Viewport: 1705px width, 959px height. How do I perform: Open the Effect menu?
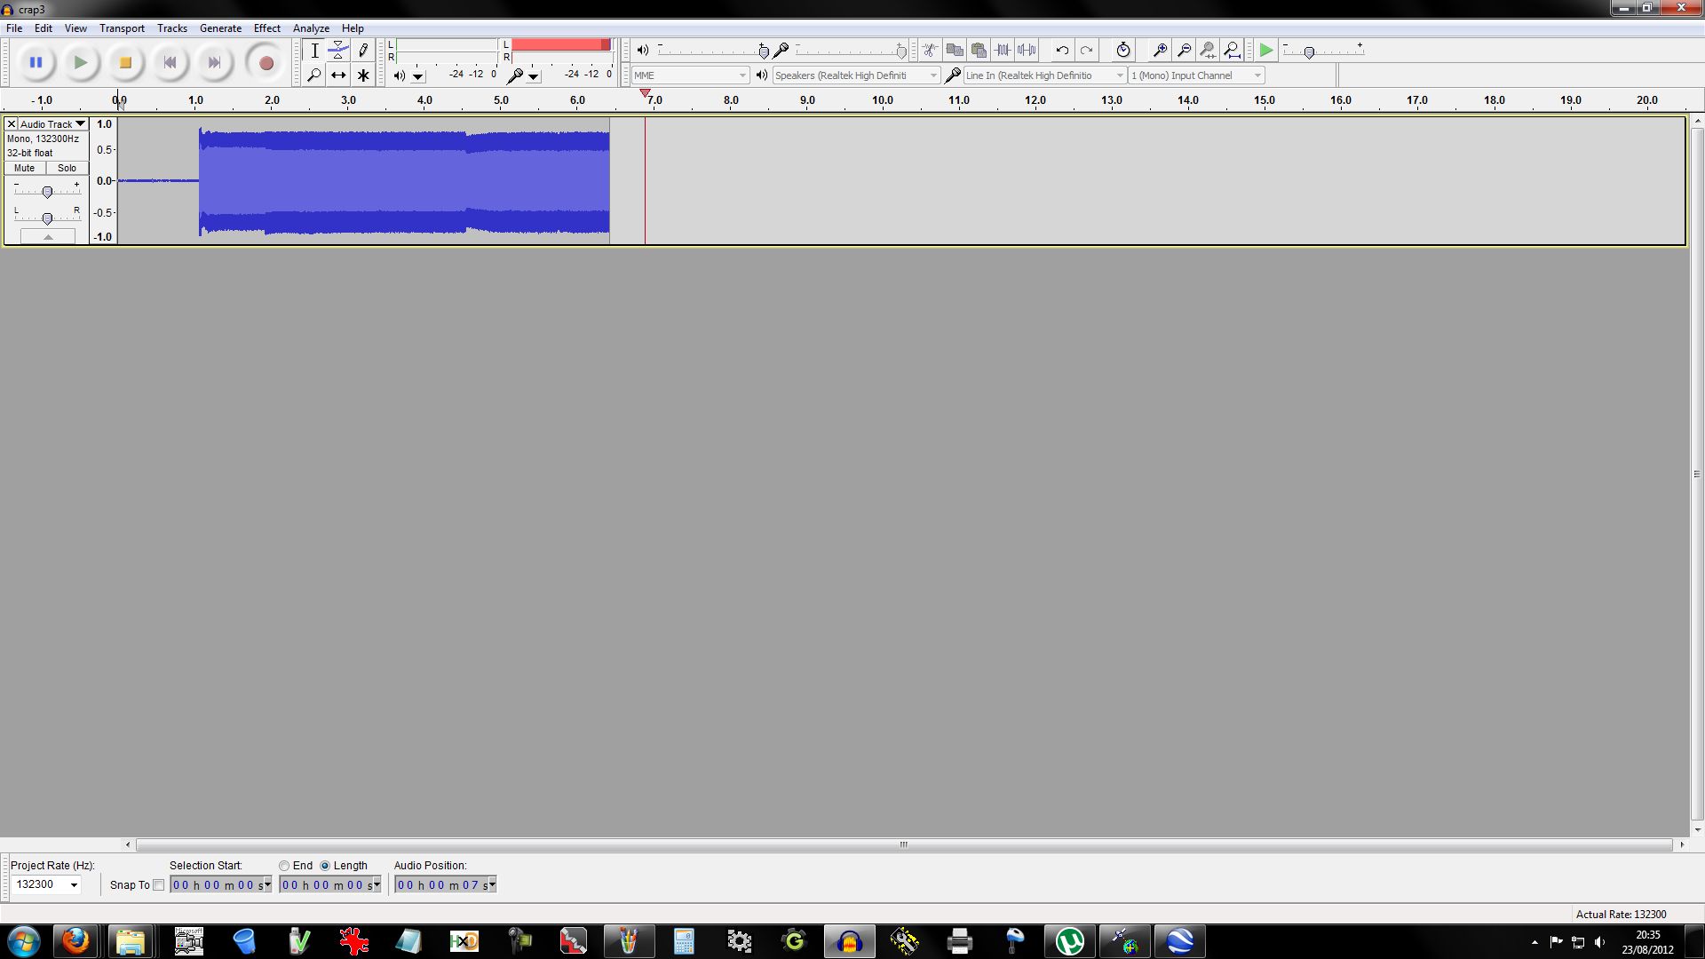coord(267,28)
